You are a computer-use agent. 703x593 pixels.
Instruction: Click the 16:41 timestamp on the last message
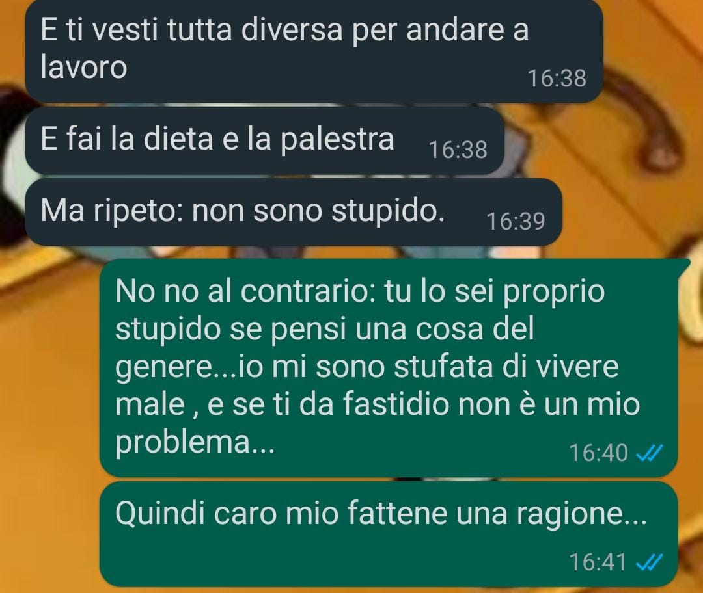point(598,562)
